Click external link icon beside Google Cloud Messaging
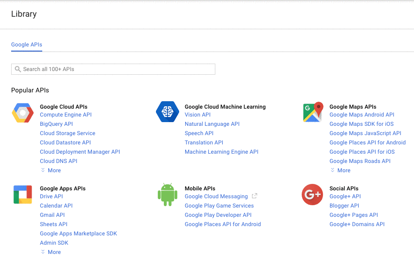The height and width of the screenshot is (260, 414). click(254, 196)
